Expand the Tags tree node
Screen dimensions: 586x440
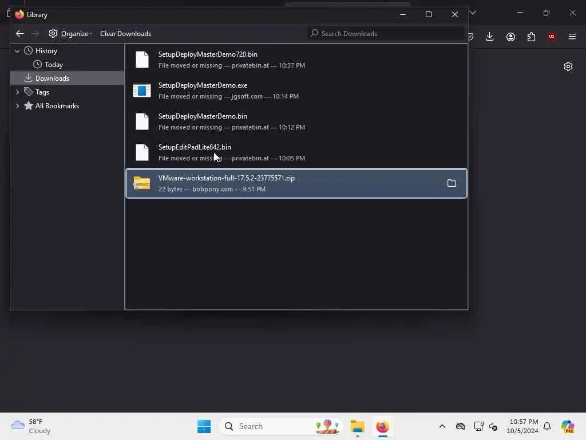click(17, 92)
